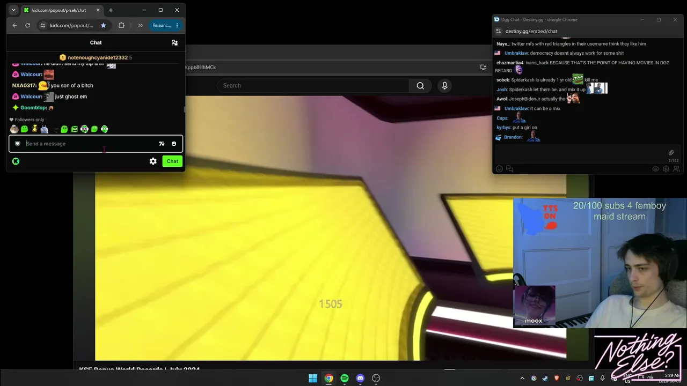Open OBS Studio from the taskbar
The width and height of the screenshot is (687, 386).
tap(376, 378)
